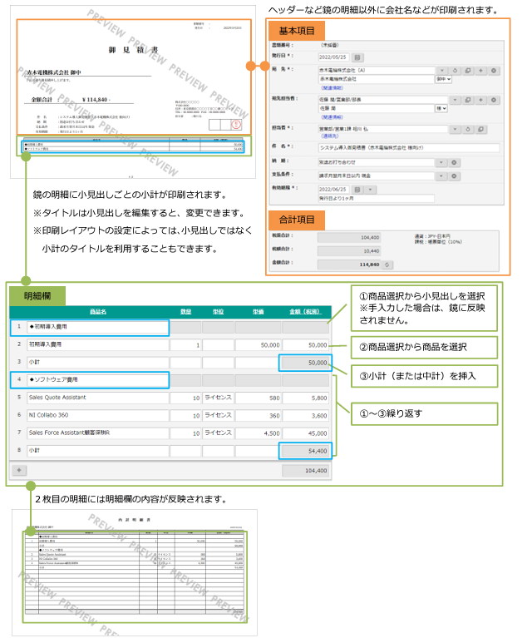Click the copy icon in the 宛先担当者 row
Viewport: 532px width, 638px height.
468,100
